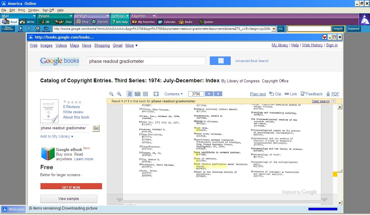Open My Favorites folder icon

143,22
